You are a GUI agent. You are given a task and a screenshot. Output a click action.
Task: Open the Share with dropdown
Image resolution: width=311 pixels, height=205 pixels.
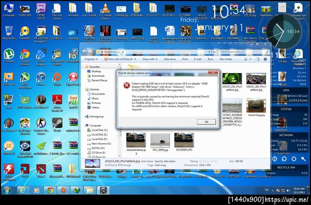coord(150,59)
